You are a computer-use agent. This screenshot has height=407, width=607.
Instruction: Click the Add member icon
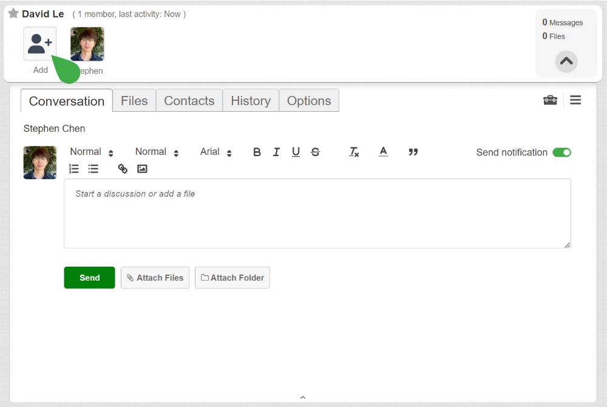coord(40,44)
